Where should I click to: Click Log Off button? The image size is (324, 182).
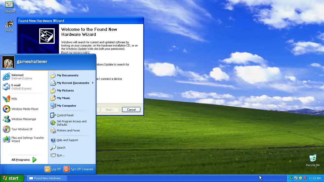coord(53,169)
